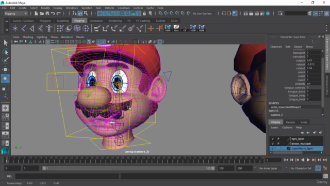330x186 pixels.
Task: Select the Create Joints shelf tool
Action: point(24,28)
